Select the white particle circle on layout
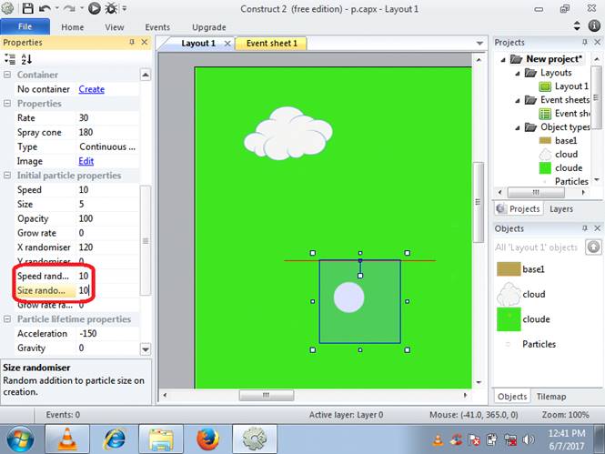 click(348, 298)
